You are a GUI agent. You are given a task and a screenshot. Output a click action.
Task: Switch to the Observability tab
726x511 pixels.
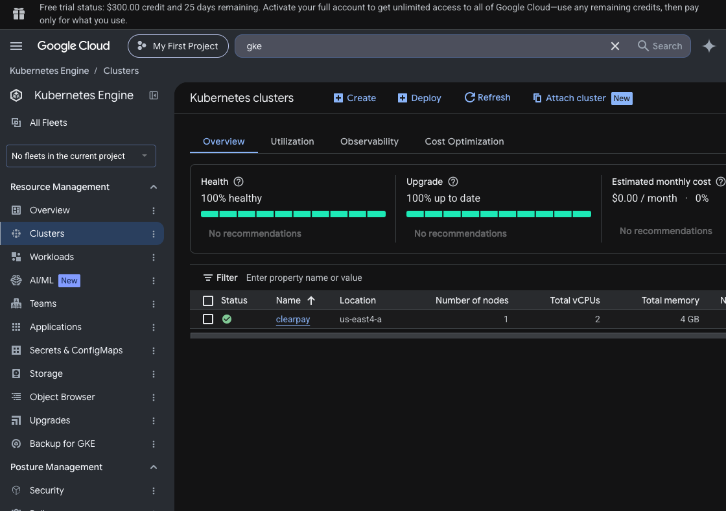tap(369, 141)
